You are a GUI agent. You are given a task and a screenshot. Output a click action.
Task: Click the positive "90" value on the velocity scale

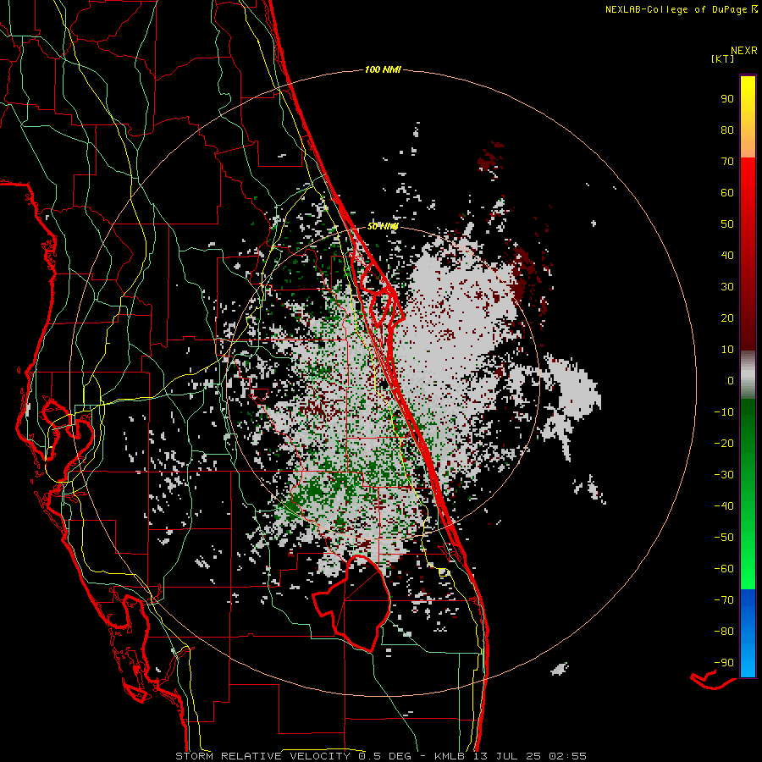coord(727,99)
